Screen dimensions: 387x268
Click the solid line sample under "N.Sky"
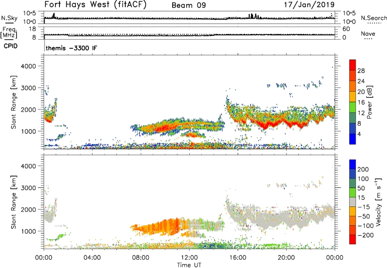point(9,23)
